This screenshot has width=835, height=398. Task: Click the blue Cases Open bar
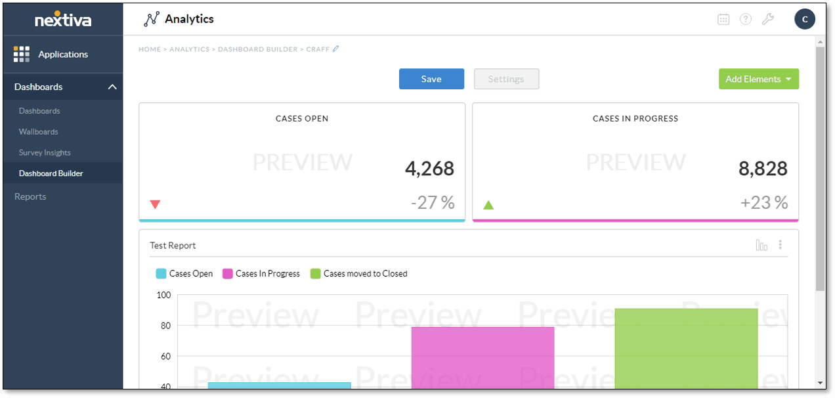[x=280, y=386]
